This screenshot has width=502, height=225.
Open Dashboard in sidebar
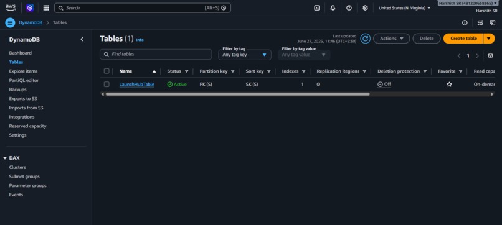20,53
